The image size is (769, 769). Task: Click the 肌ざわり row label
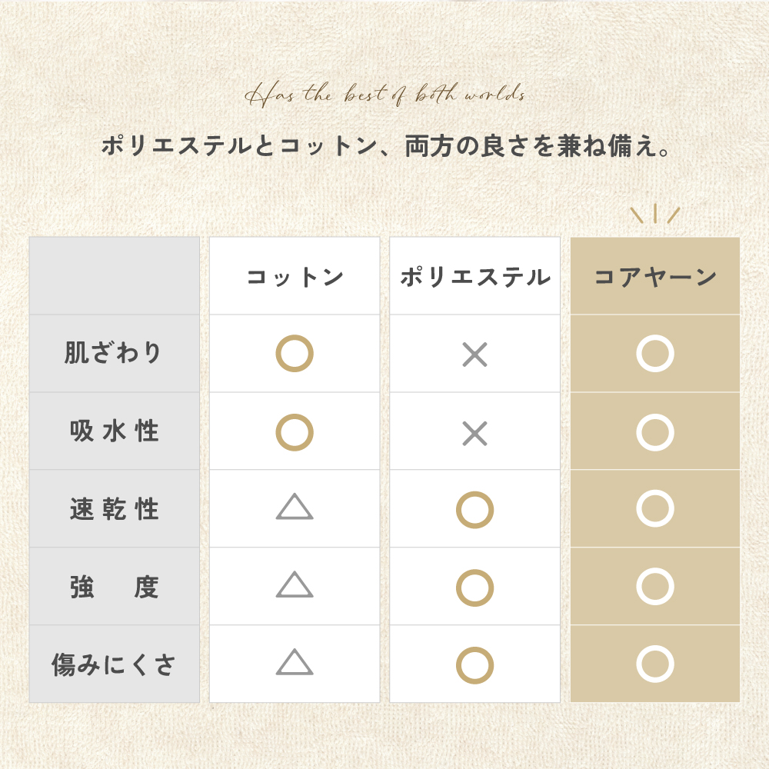(x=114, y=353)
